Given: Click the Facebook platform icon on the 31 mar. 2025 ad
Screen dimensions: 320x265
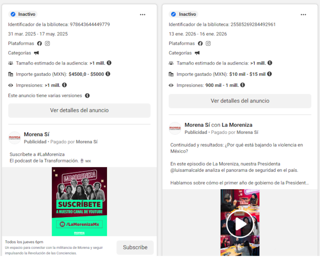Looking at the screenshot, I should pos(39,44).
